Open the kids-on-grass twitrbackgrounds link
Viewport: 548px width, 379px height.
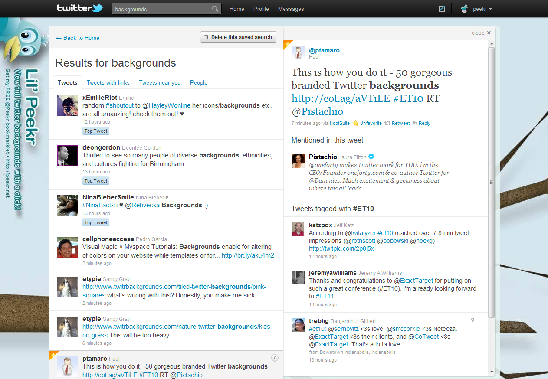(x=177, y=331)
